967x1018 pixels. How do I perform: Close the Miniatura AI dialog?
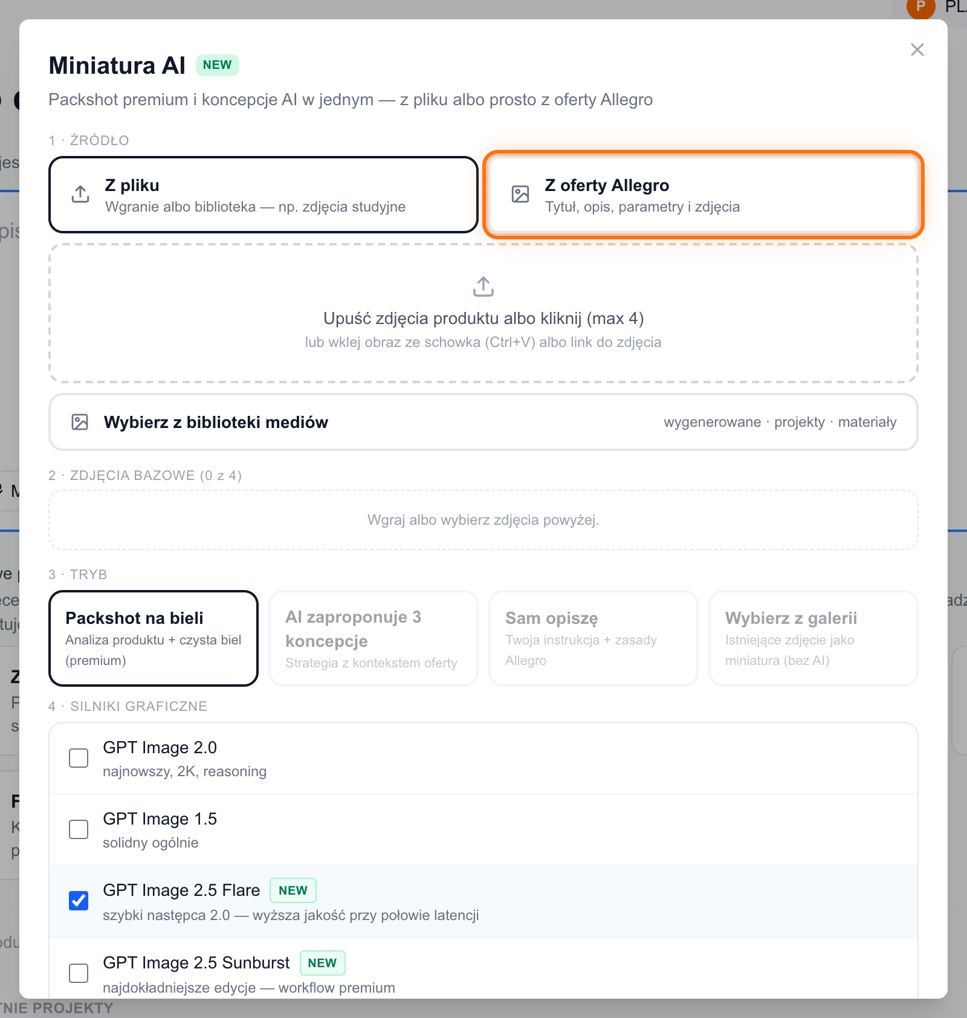(917, 50)
